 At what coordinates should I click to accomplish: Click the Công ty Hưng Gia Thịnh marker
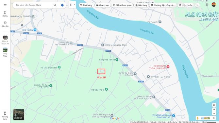(103, 45)
